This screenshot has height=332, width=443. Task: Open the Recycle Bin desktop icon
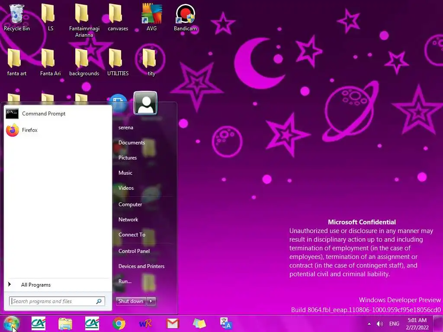click(17, 17)
